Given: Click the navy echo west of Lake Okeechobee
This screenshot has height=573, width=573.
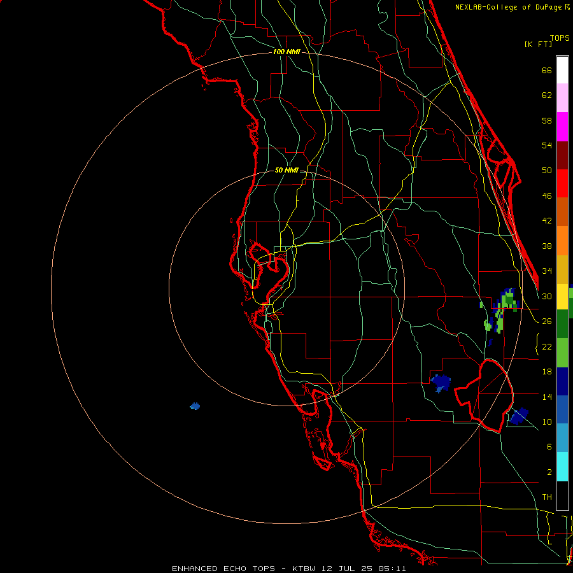Looking at the screenshot, I should tap(441, 383).
